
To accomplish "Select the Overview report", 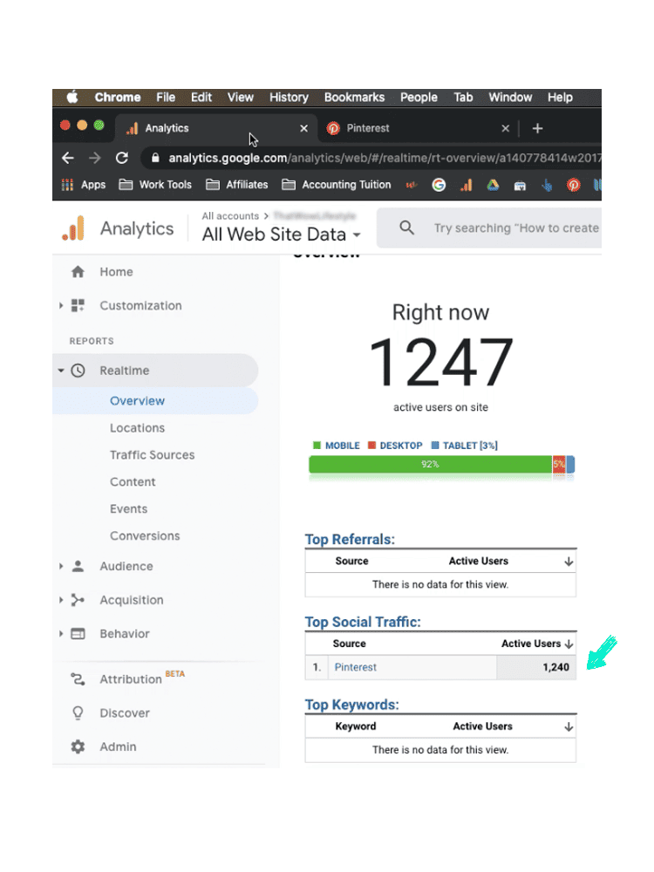I will [138, 401].
